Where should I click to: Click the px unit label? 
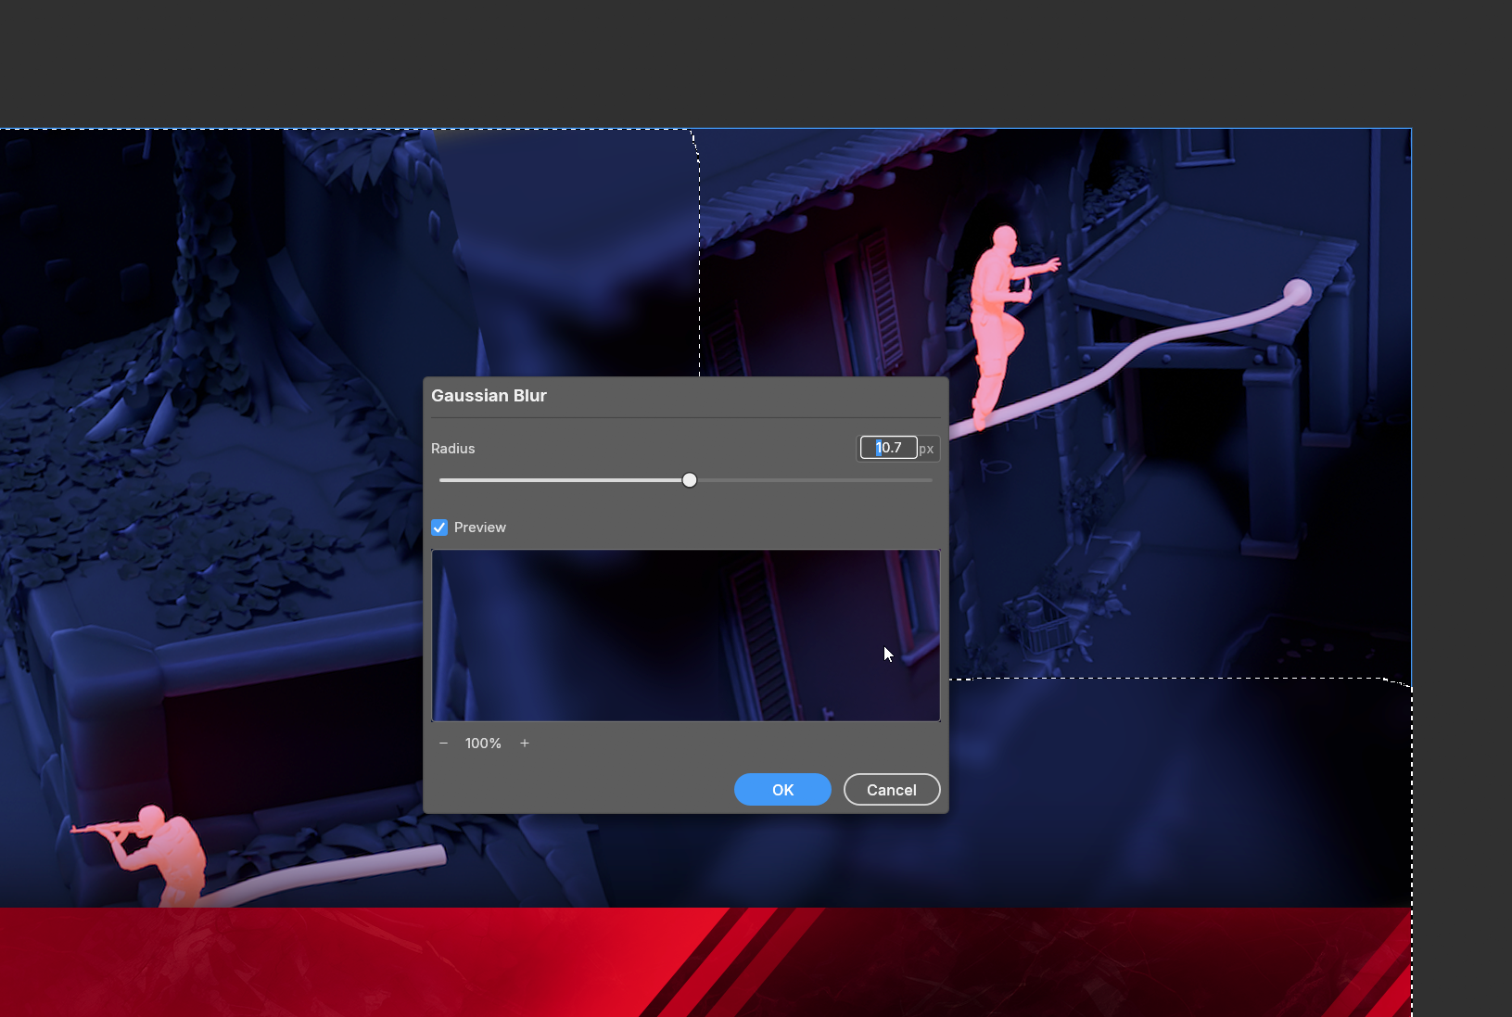pos(926,449)
